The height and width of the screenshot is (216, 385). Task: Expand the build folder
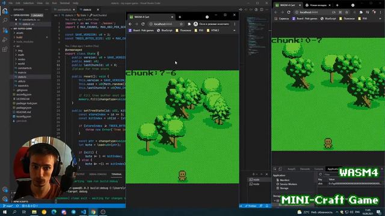tap(19, 37)
